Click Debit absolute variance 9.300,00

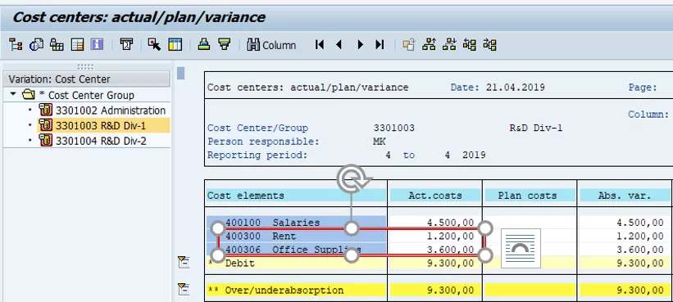[640, 263]
